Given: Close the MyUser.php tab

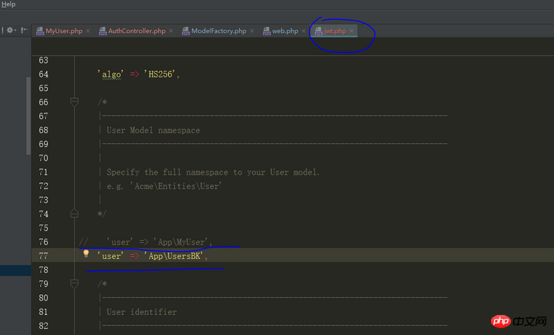Looking at the screenshot, I should tap(88, 31).
